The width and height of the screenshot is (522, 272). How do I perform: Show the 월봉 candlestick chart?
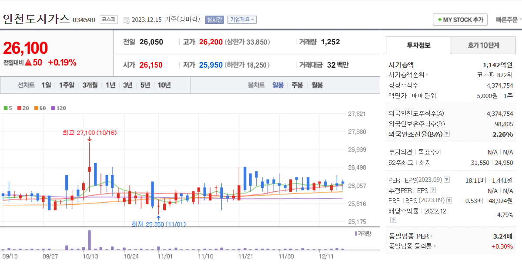point(317,85)
